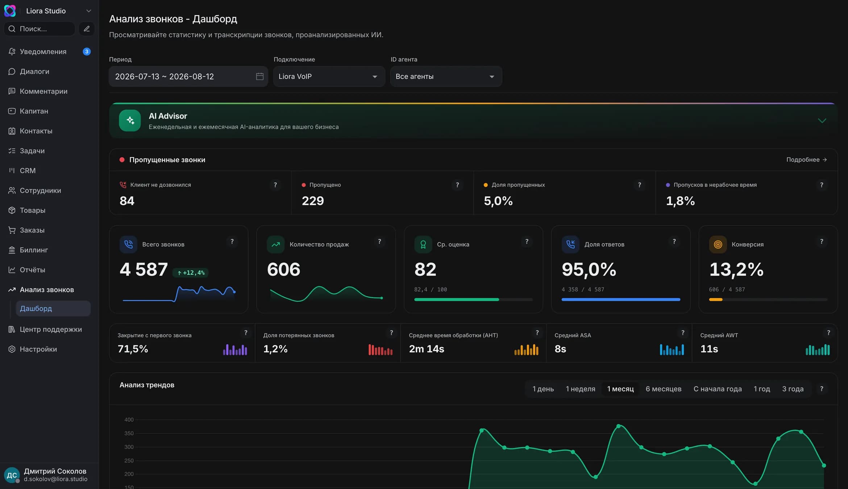Open Биллинг in the sidebar
Viewport: 848px width, 489px height.
(x=49, y=250)
